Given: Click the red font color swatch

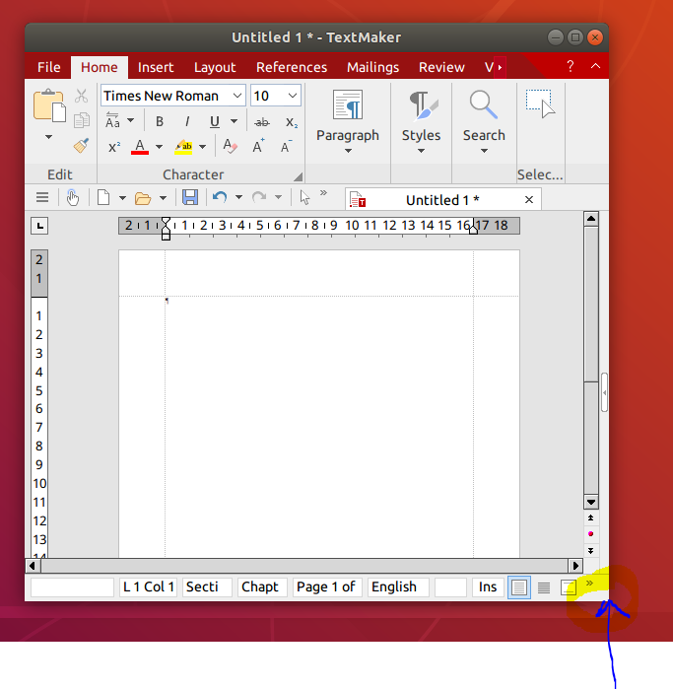Looking at the screenshot, I should click(140, 147).
